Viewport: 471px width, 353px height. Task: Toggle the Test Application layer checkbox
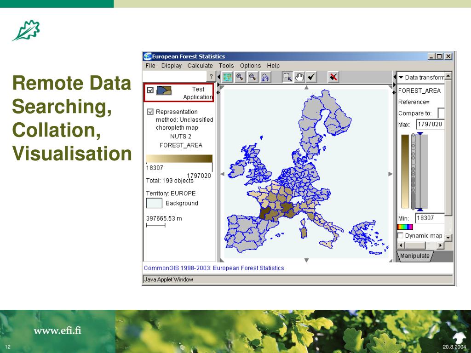click(150, 90)
